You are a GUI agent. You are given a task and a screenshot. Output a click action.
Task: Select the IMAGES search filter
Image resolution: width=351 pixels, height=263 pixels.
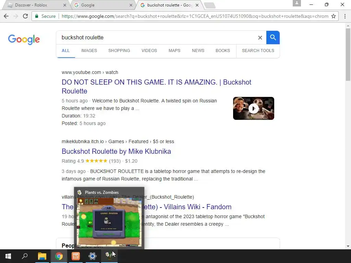click(89, 51)
